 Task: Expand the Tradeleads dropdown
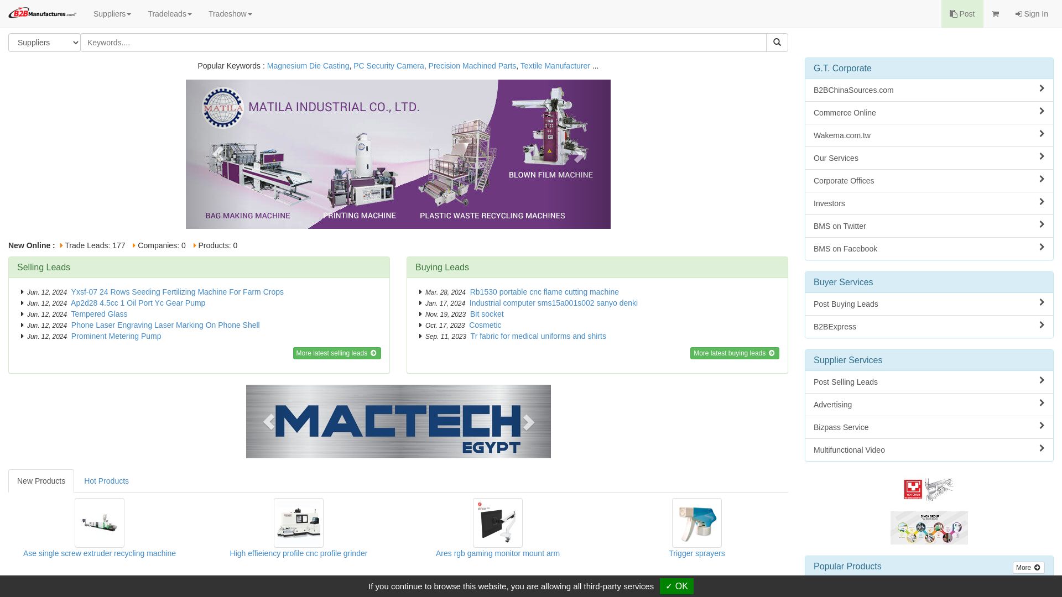point(169,14)
